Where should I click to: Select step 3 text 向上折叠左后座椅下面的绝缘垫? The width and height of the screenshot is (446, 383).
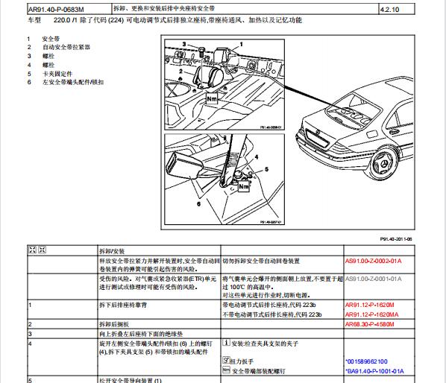[x=141, y=334]
